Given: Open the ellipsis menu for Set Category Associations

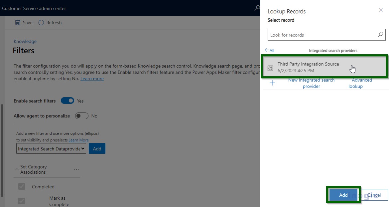Looking at the screenshot, I should [76, 169].
